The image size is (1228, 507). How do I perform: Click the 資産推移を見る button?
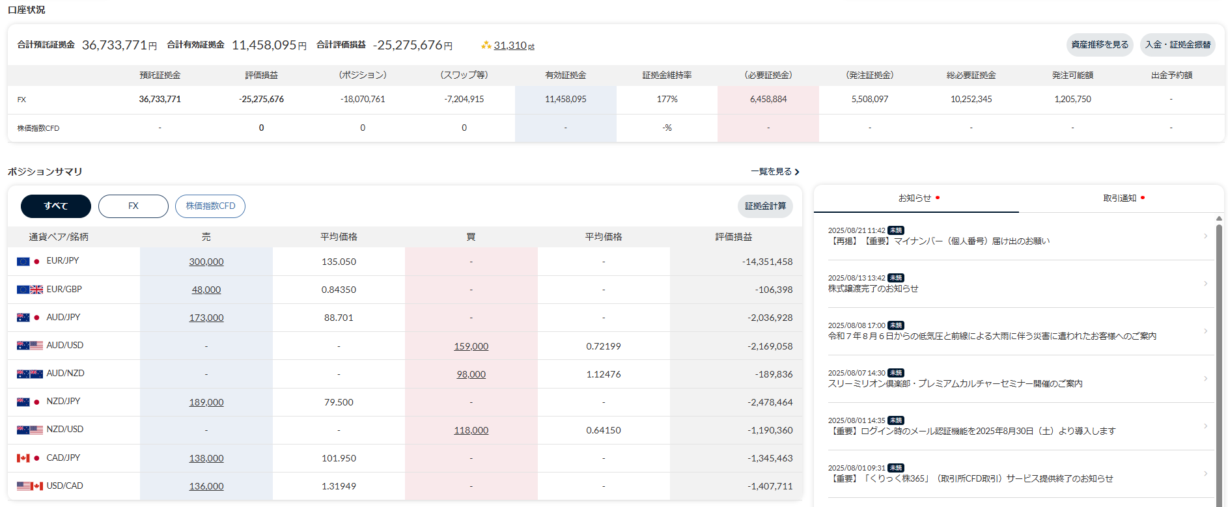1100,45
